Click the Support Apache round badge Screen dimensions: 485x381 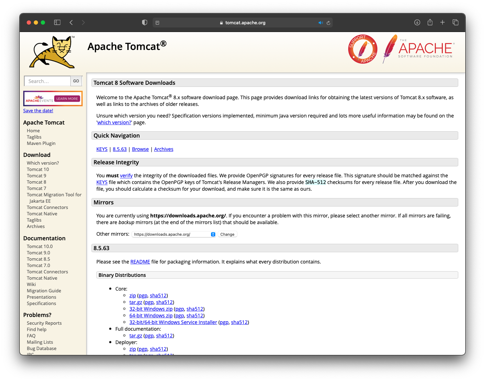(363, 49)
